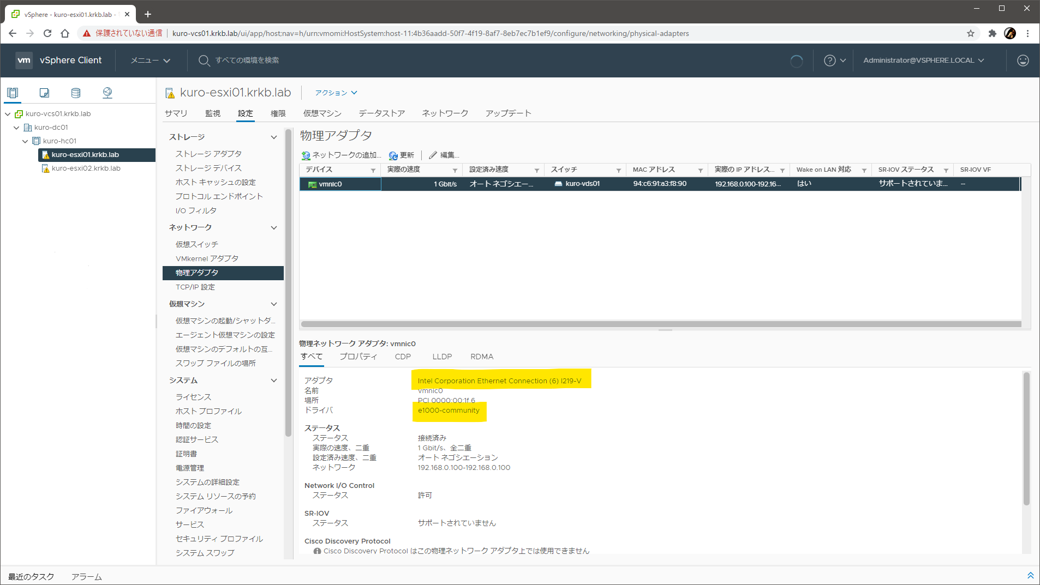Viewport: 1040px width, 585px height.
Task: Click the global search magnifier icon
Action: tap(204, 61)
